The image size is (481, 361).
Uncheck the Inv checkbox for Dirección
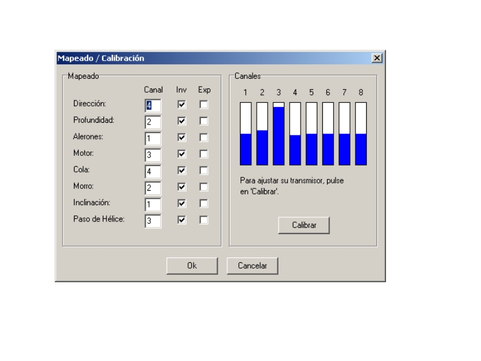click(x=182, y=105)
